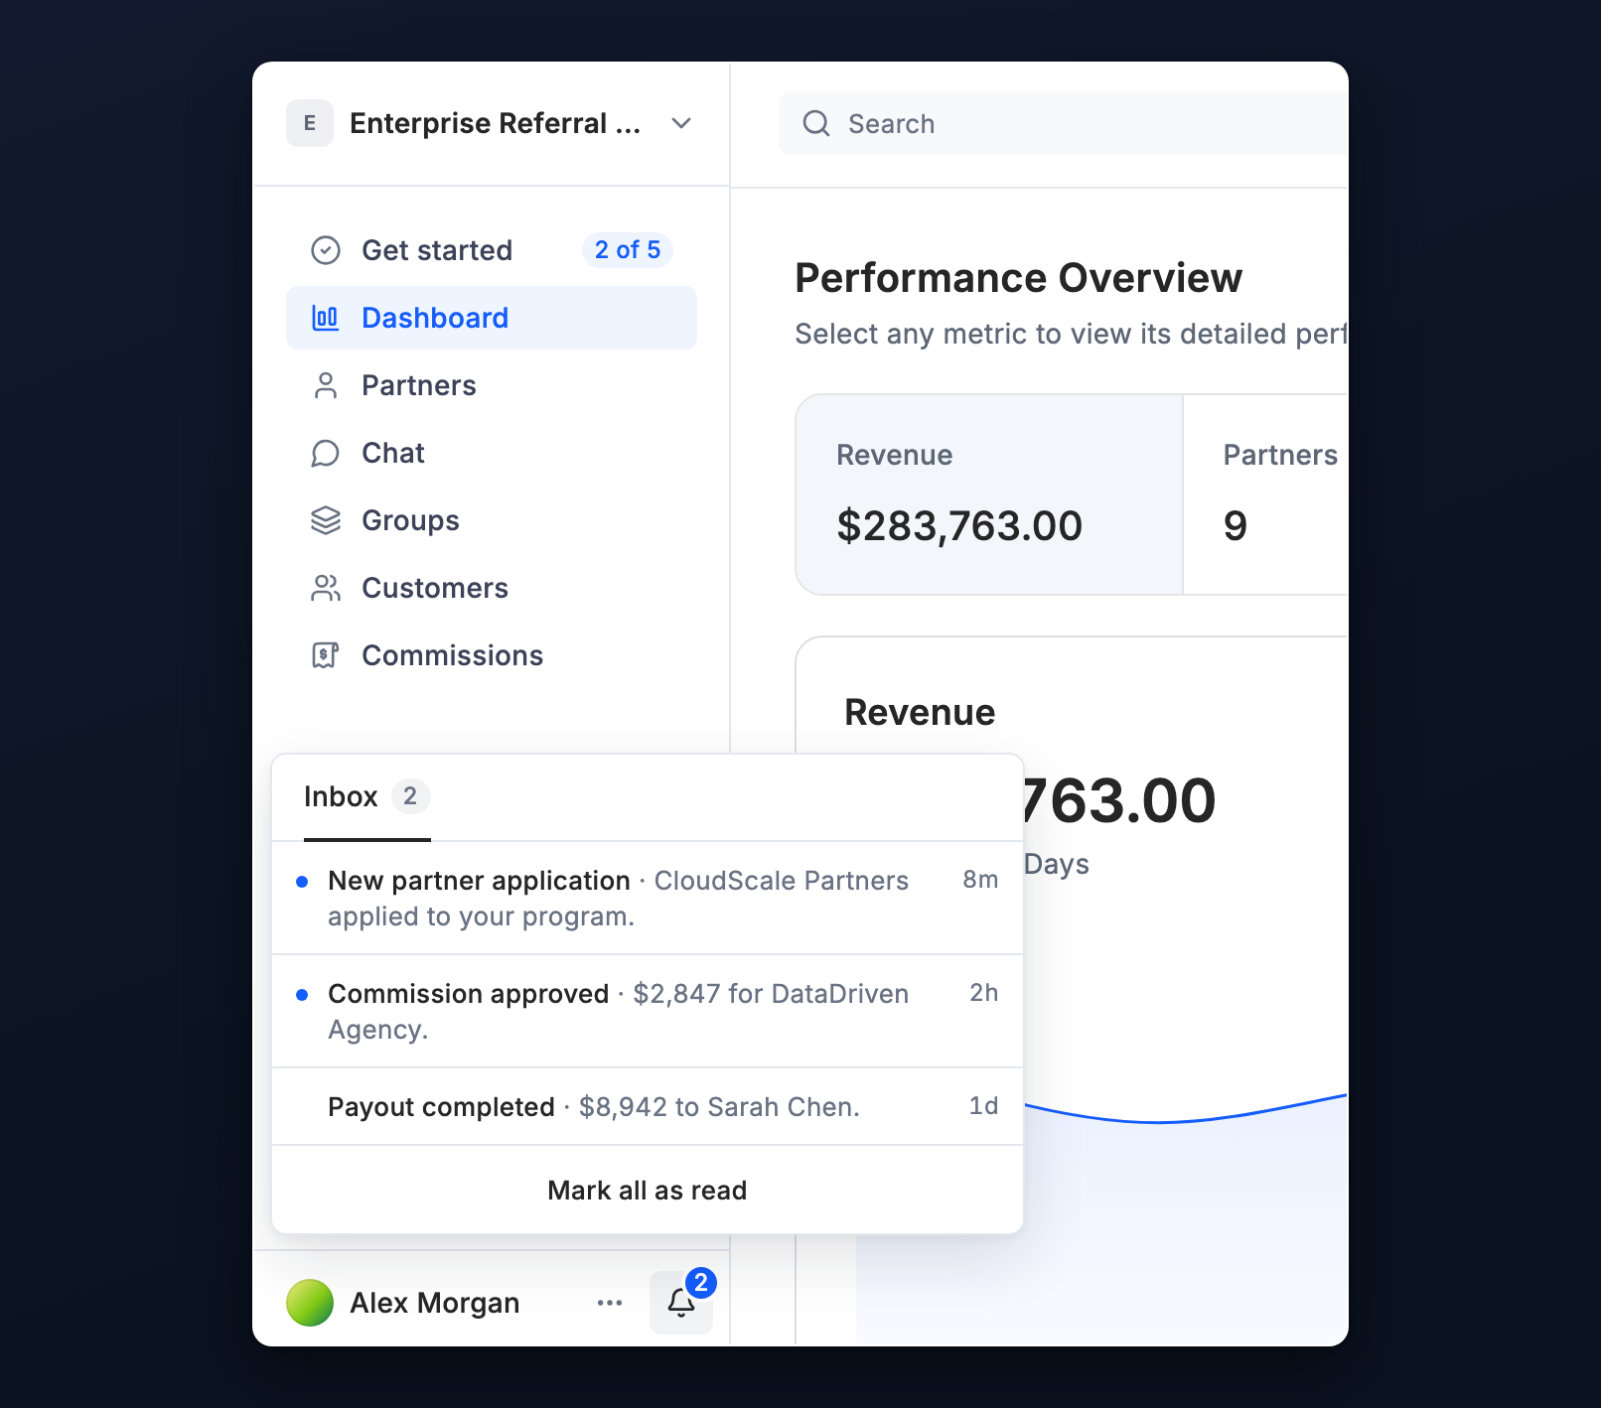Click into the Search field
This screenshot has width=1601, height=1408.
(x=1063, y=123)
